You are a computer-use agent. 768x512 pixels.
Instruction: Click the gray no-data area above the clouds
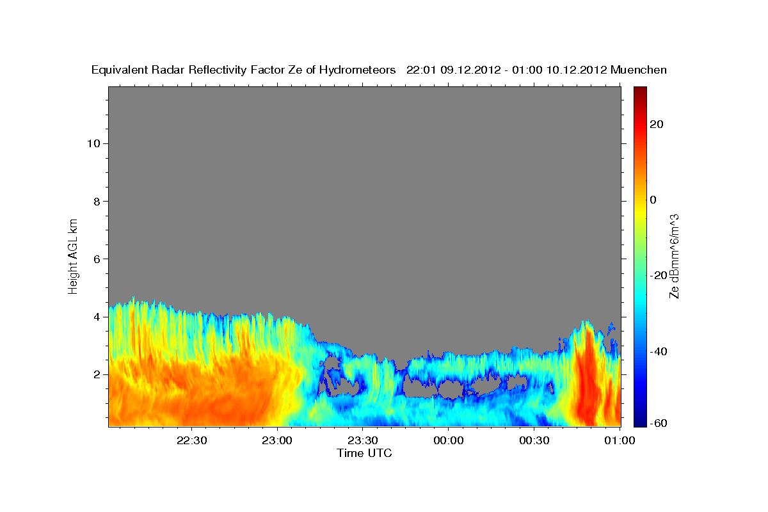(365, 192)
